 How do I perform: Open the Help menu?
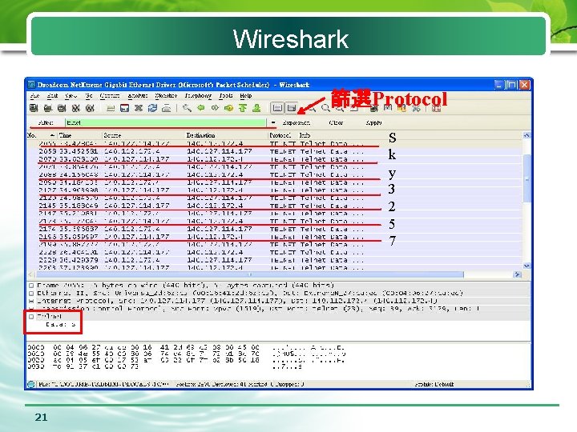pyautogui.click(x=246, y=95)
